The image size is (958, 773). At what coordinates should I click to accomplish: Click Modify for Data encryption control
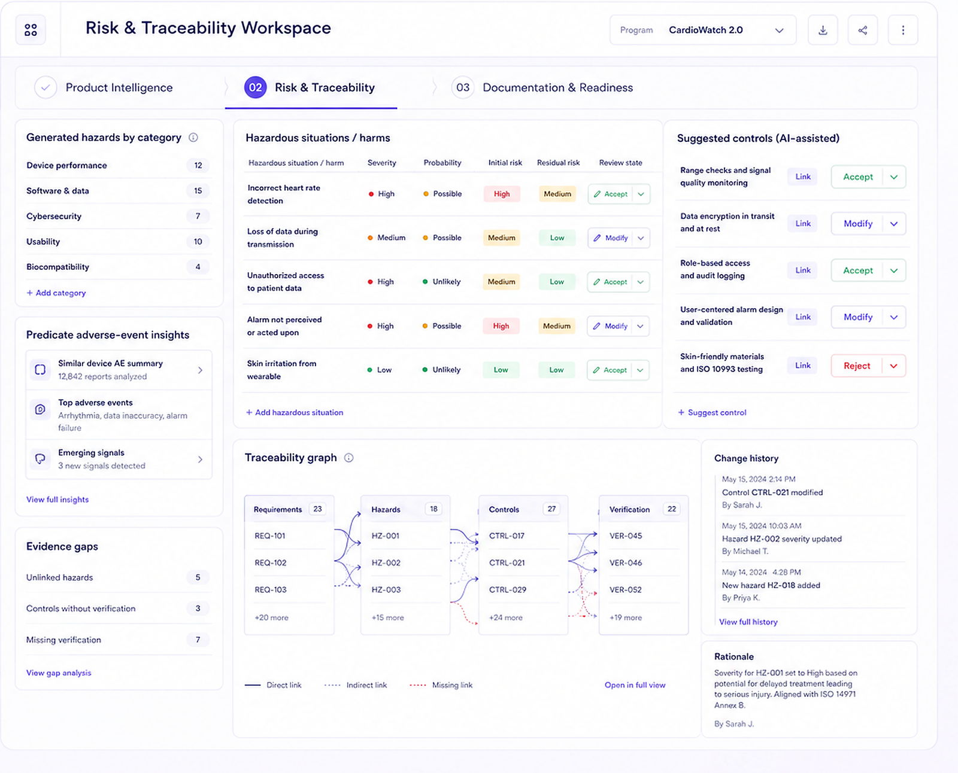pyautogui.click(x=857, y=224)
